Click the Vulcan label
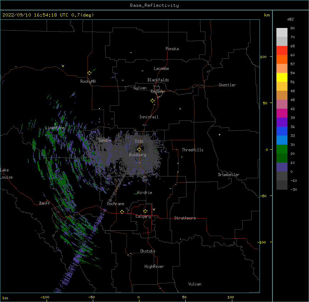309x302 pixels. [x=195, y=284]
